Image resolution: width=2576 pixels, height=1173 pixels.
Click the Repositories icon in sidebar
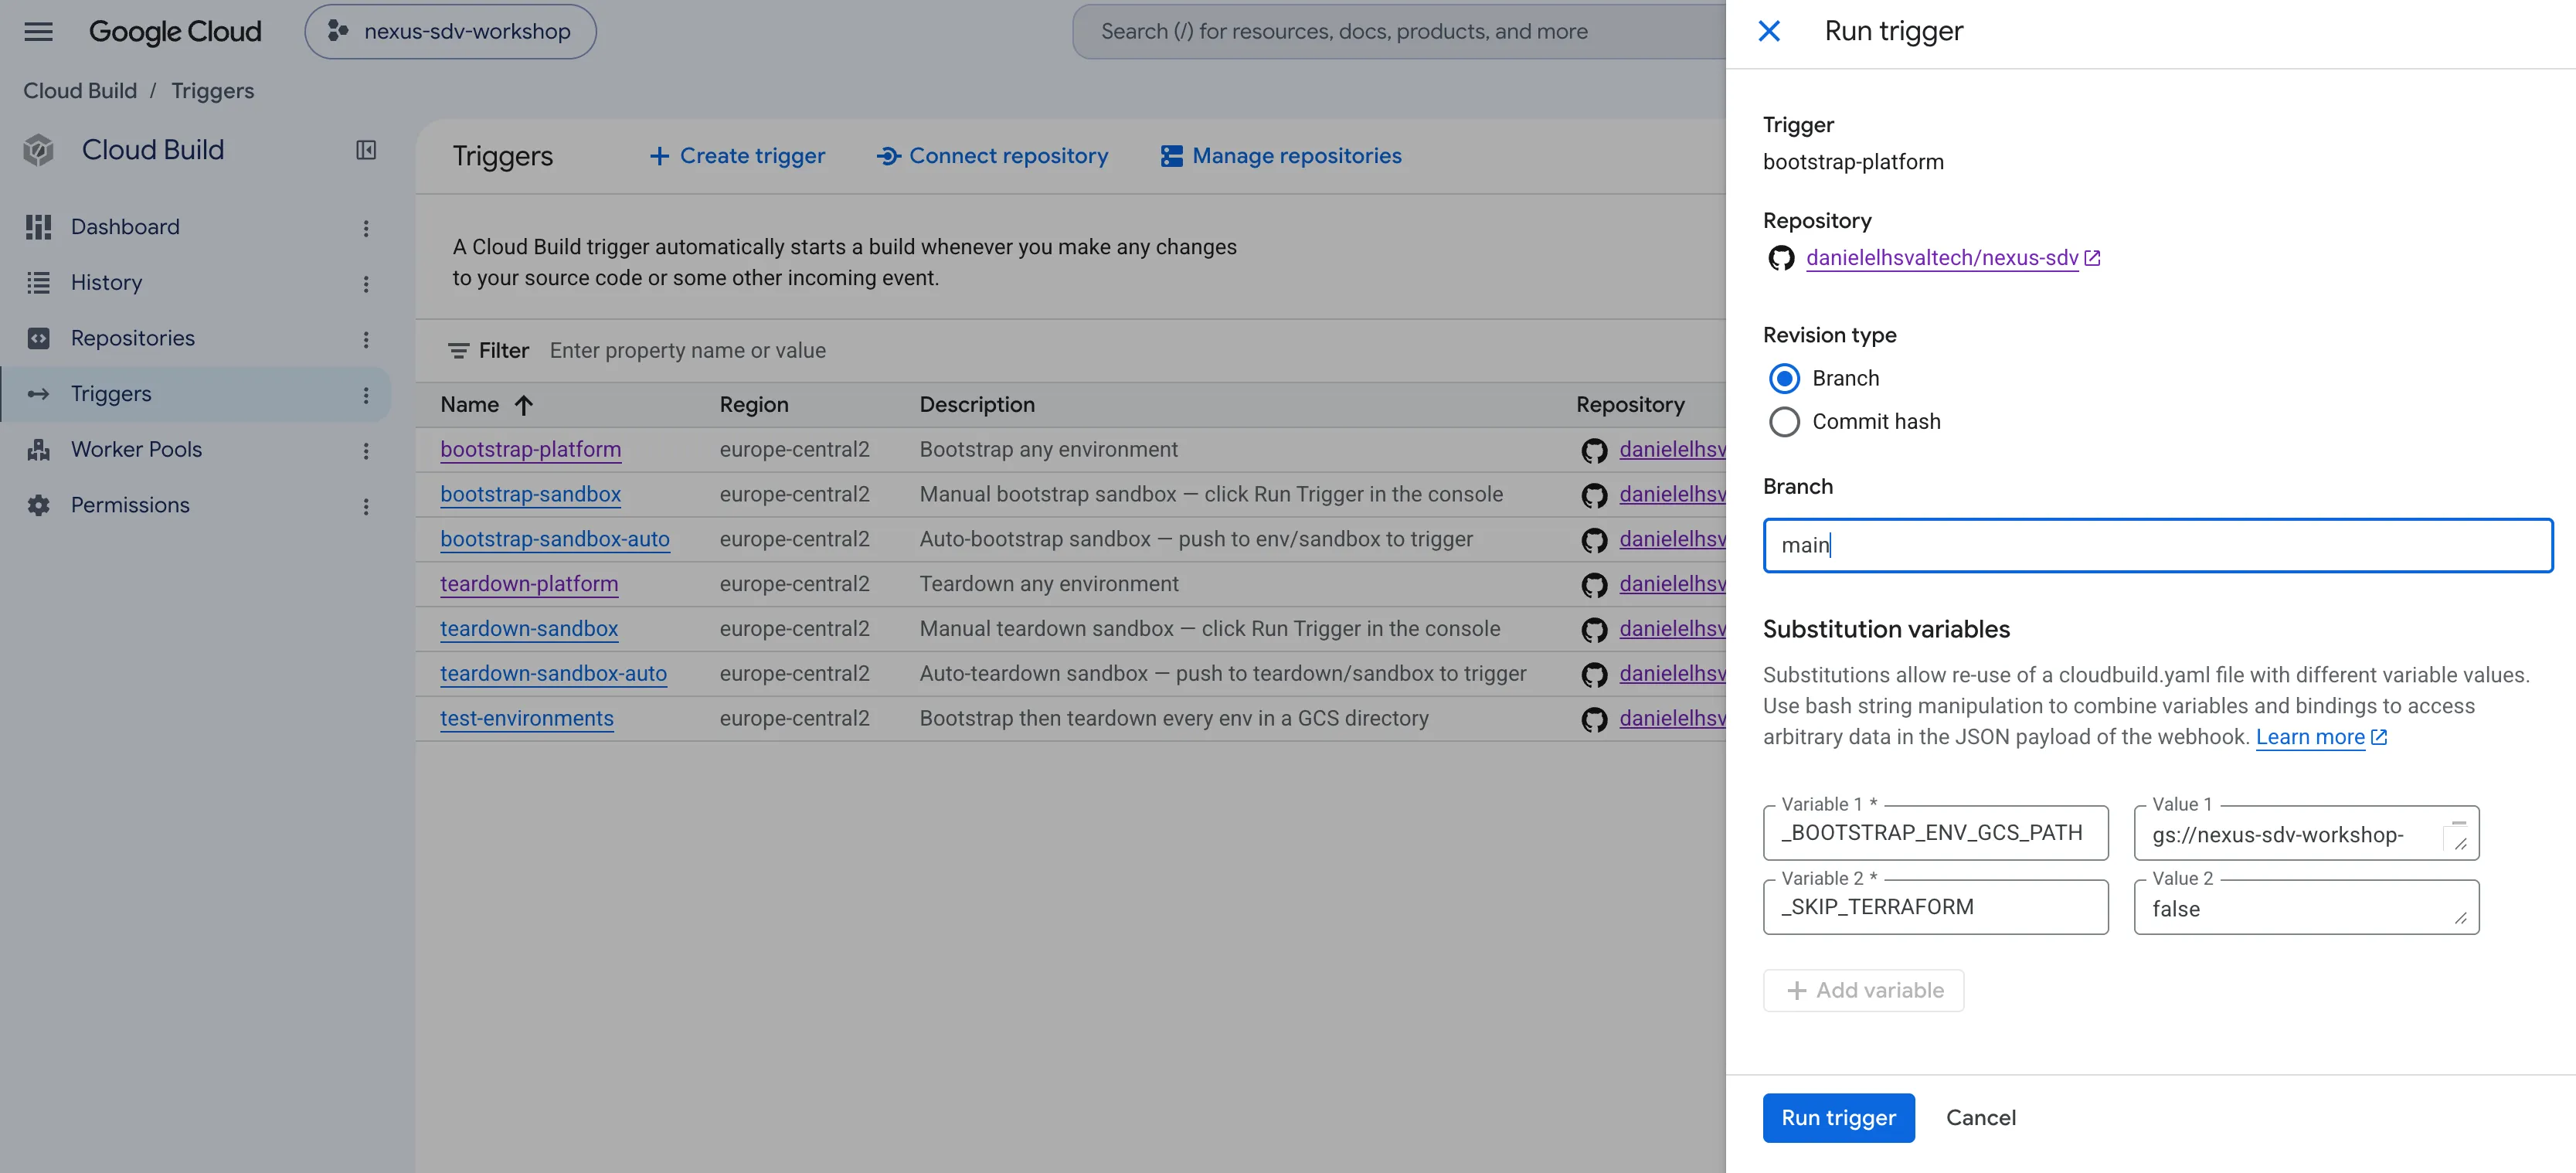[38, 338]
